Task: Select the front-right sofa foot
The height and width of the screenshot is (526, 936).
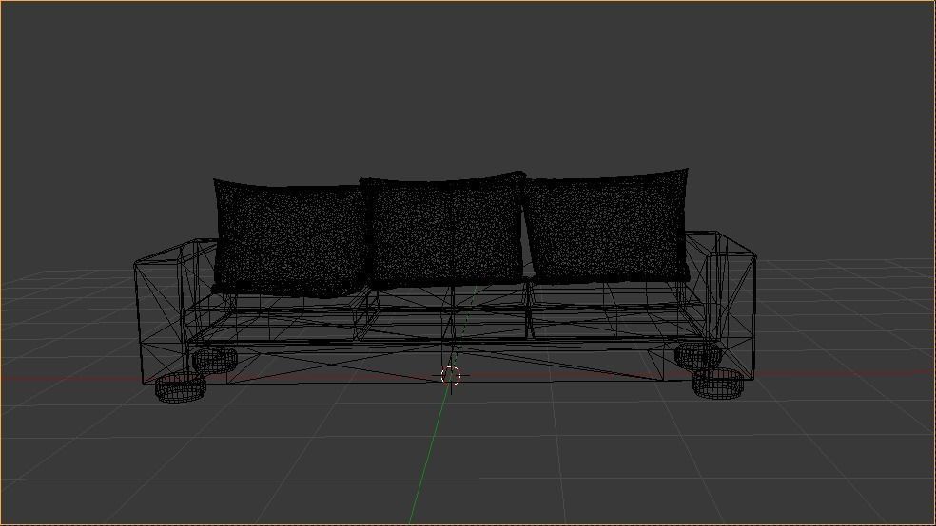Action: (x=718, y=383)
